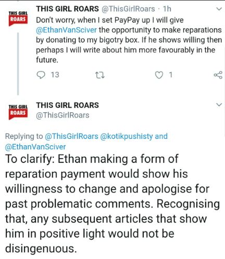This screenshot has width=225, height=259.
Task: Click the 13 replies count
Action: point(55,75)
